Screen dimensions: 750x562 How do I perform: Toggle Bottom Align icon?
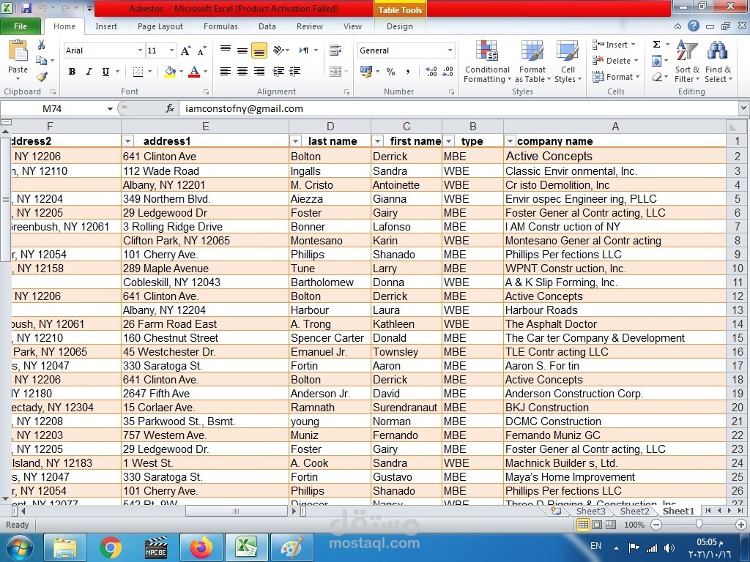click(x=259, y=50)
